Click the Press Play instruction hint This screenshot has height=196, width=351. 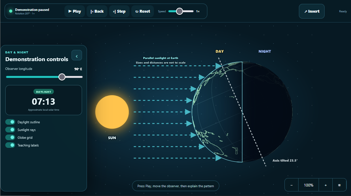click(x=175, y=186)
